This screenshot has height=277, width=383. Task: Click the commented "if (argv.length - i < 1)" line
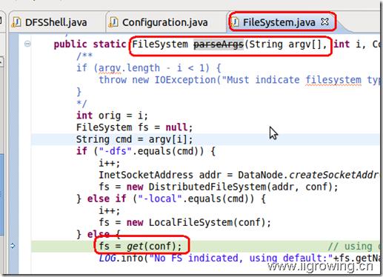pyautogui.click(x=149, y=68)
